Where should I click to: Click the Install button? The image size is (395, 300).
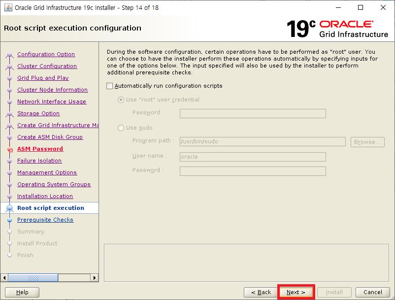pyautogui.click(x=334, y=293)
